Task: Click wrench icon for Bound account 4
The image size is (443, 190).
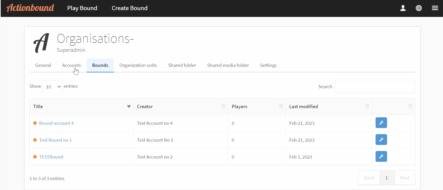Action: pos(381,123)
